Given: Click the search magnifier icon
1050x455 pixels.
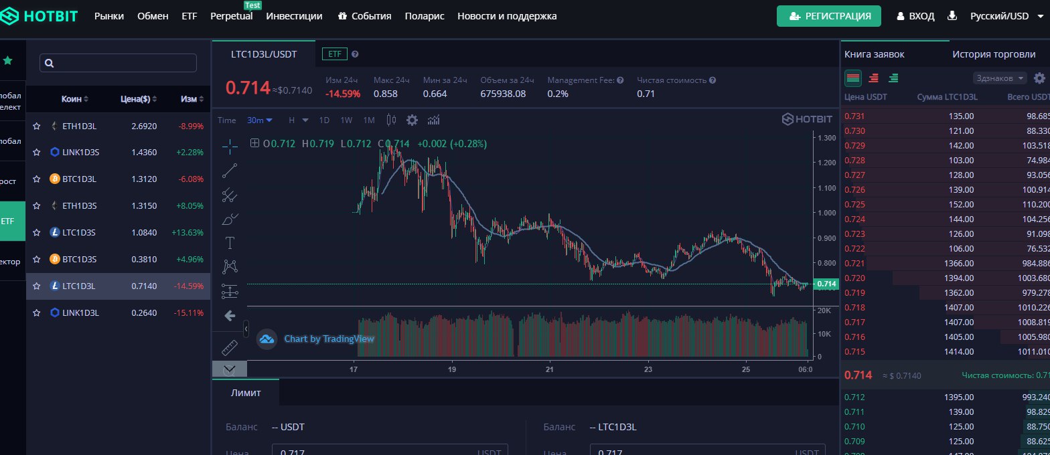Looking at the screenshot, I should click(49, 63).
